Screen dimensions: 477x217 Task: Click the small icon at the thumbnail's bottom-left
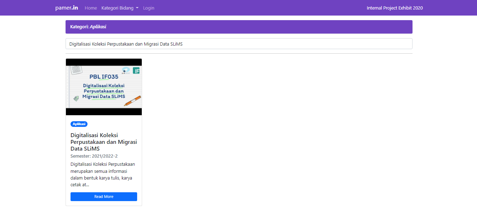76,99
